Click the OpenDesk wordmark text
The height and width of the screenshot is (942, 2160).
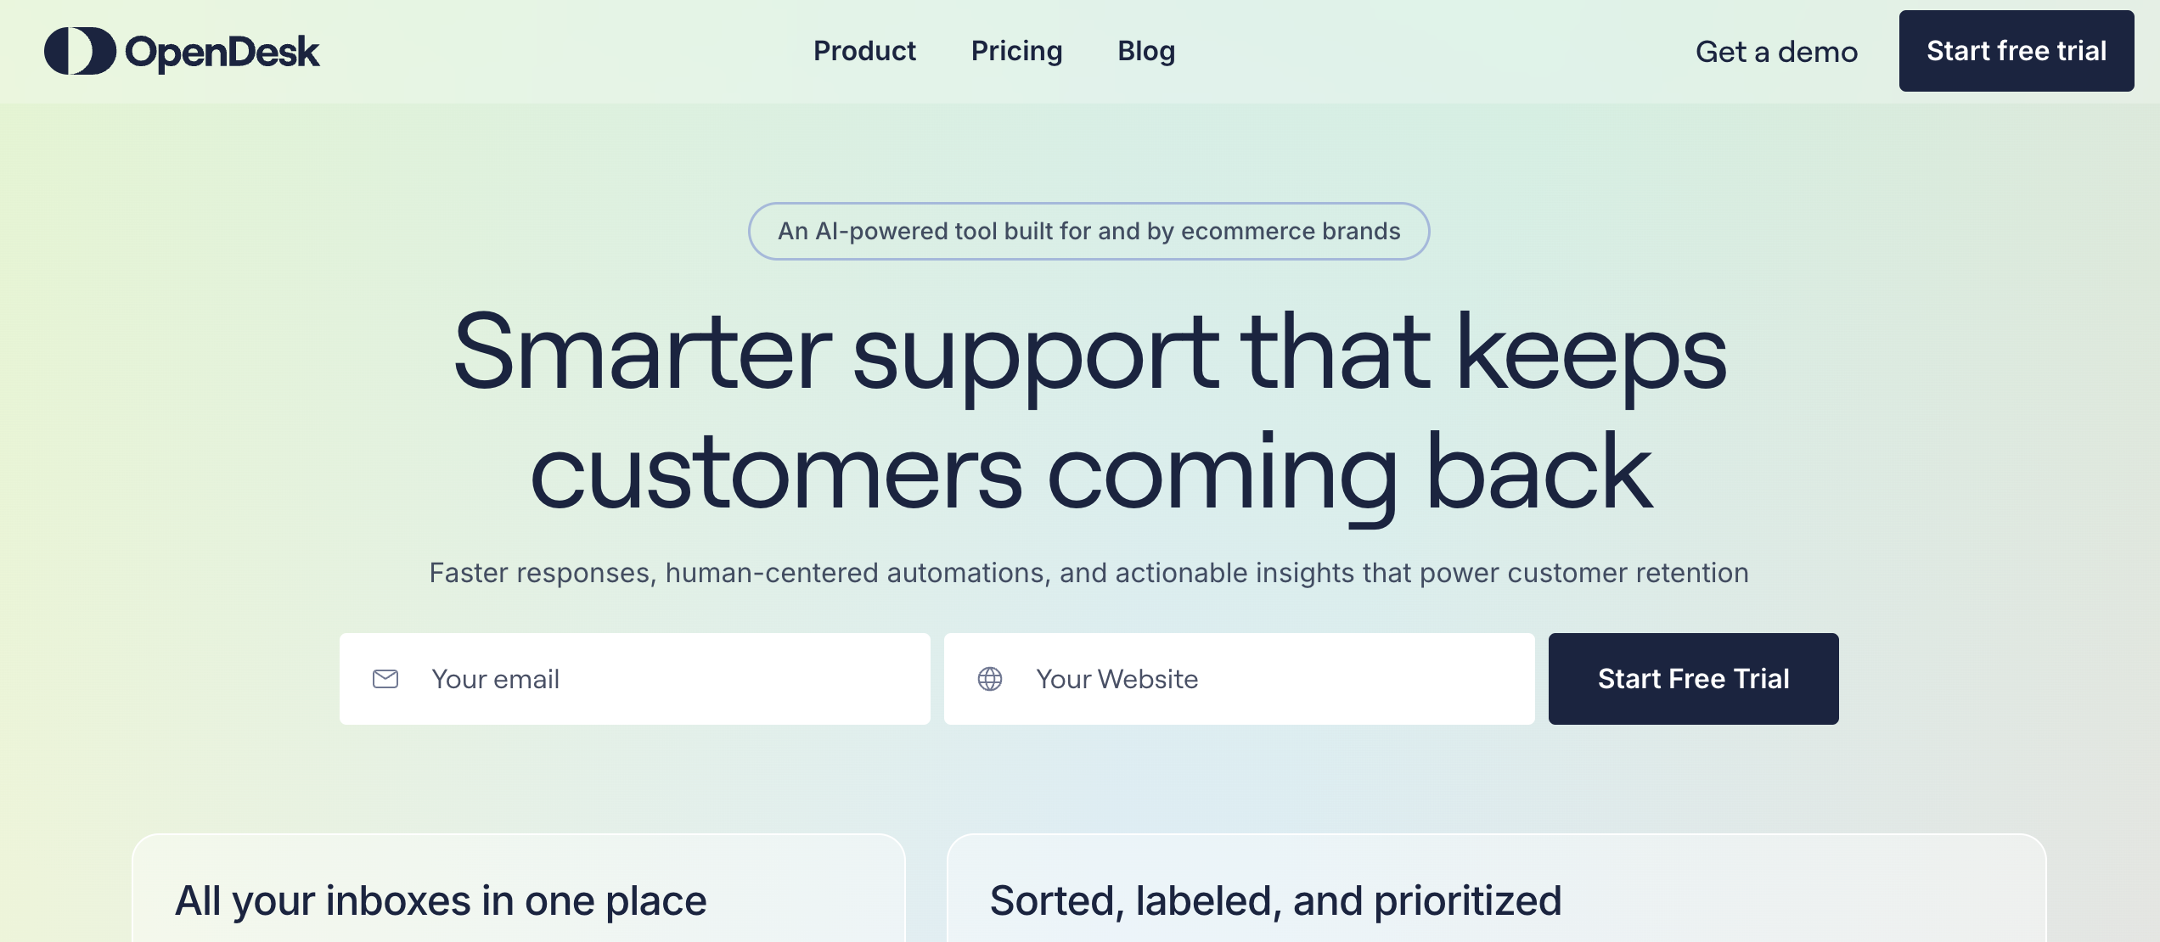[x=222, y=53]
